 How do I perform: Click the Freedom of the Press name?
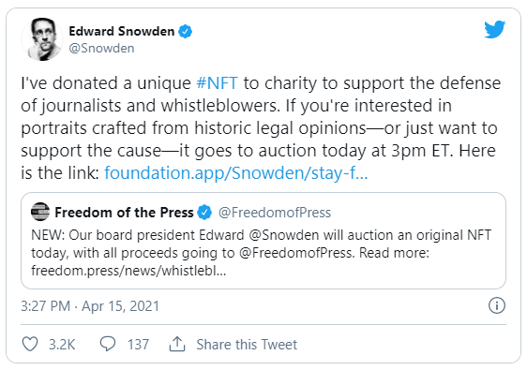[124, 213]
